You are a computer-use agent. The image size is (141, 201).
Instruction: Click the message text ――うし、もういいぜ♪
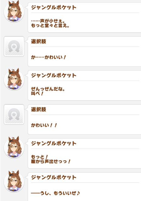[56, 193]
